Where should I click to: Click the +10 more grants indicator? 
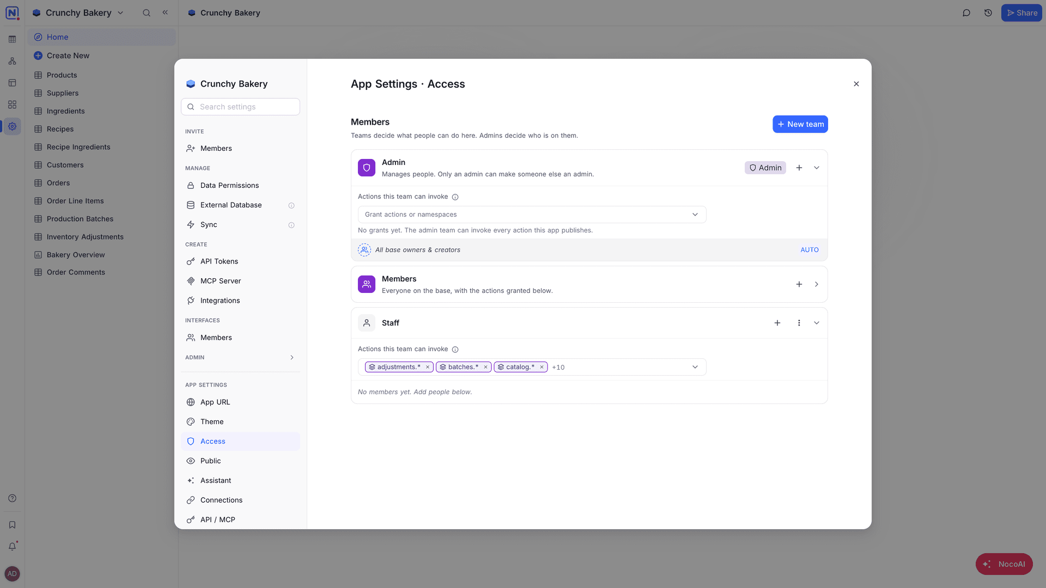[558, 367]
